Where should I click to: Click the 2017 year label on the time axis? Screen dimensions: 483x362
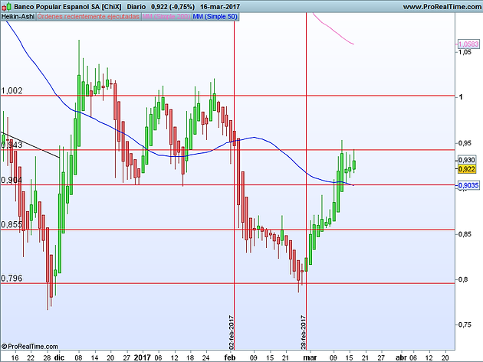click(x=143, y=357)
